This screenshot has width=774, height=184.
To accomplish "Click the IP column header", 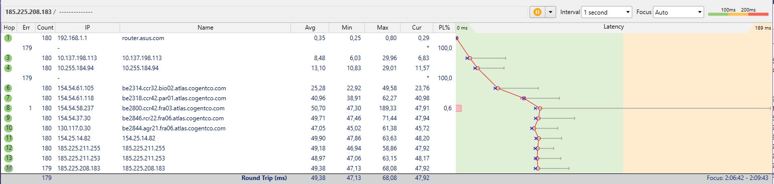I will pyautogui.click(x=87, y=28).
